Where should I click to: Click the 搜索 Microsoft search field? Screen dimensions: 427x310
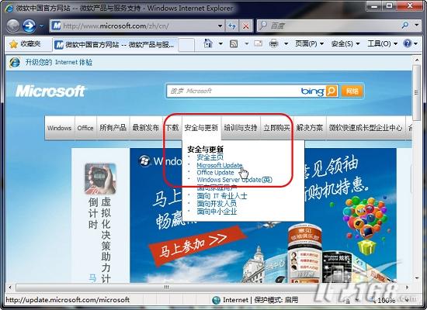click(233, 91)
